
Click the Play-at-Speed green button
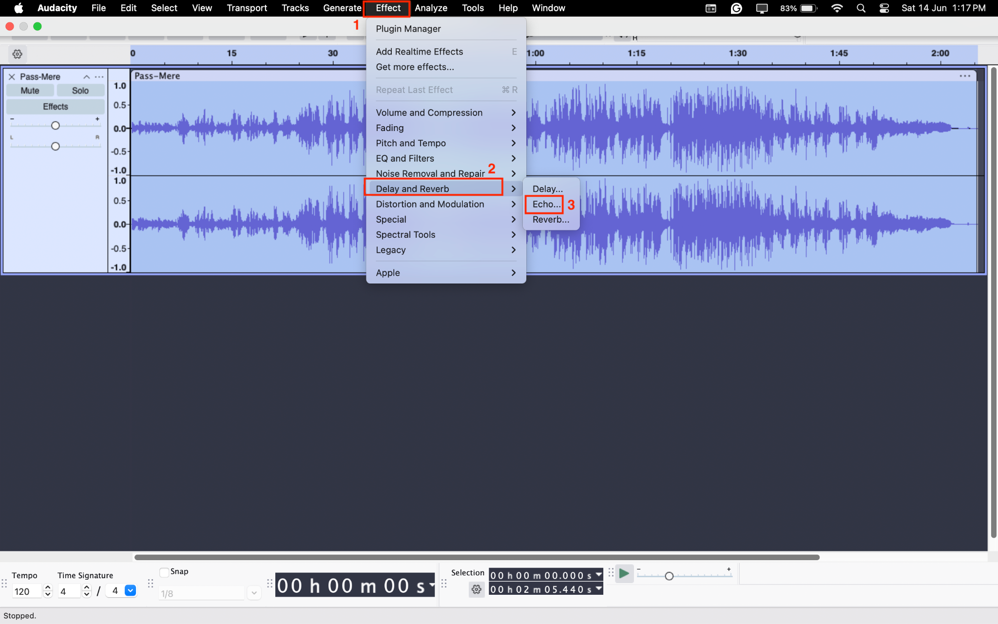click(x=624, y=574)
